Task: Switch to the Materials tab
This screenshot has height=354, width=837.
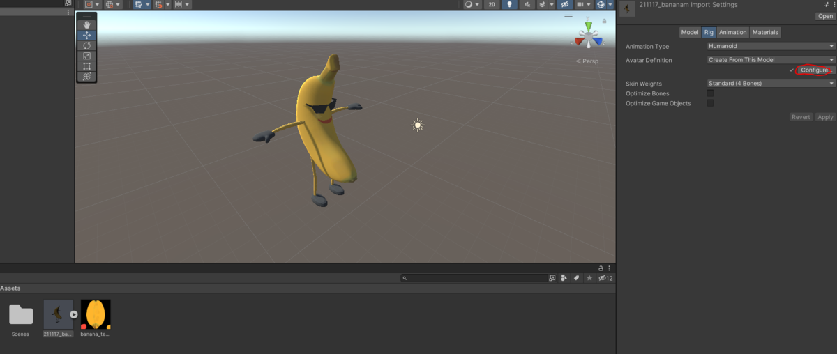Action: [x=765, y=32]
